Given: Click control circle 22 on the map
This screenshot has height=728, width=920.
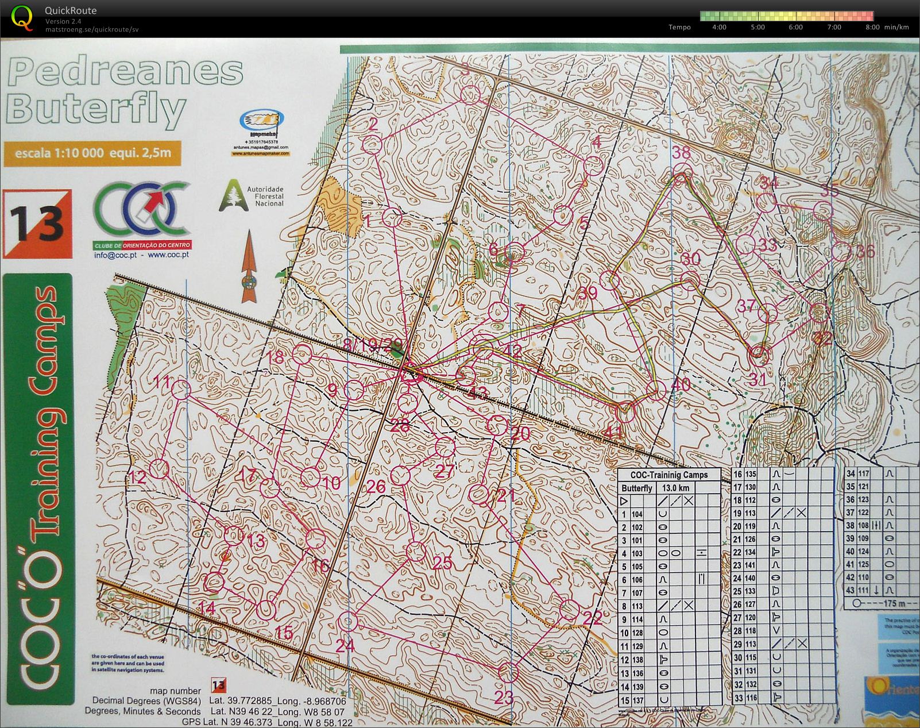Looking at the screenshot, I should point(570,610).
